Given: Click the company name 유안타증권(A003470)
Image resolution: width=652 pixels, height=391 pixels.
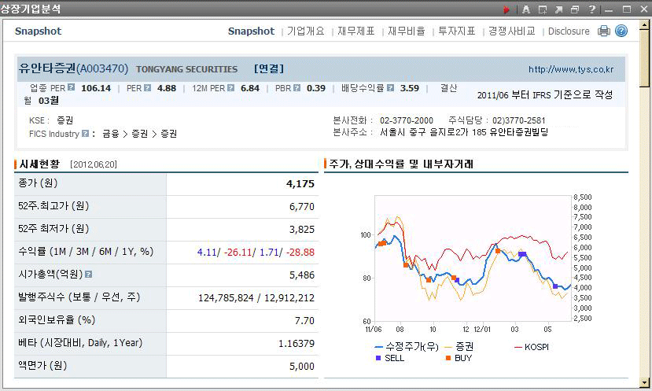Looking at the screenshot, I should (x=73, y=68).
